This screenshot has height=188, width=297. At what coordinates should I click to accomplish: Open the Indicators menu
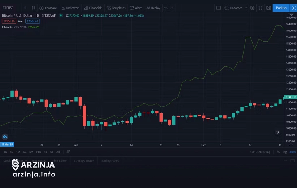[x=70, y=8]
